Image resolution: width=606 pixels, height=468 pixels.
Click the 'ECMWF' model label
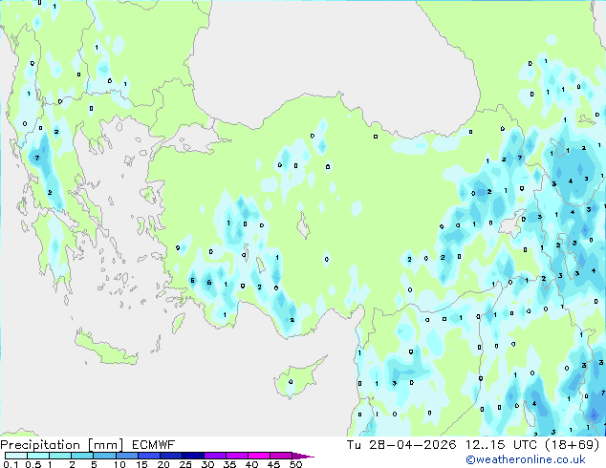(x=154, y=445)
